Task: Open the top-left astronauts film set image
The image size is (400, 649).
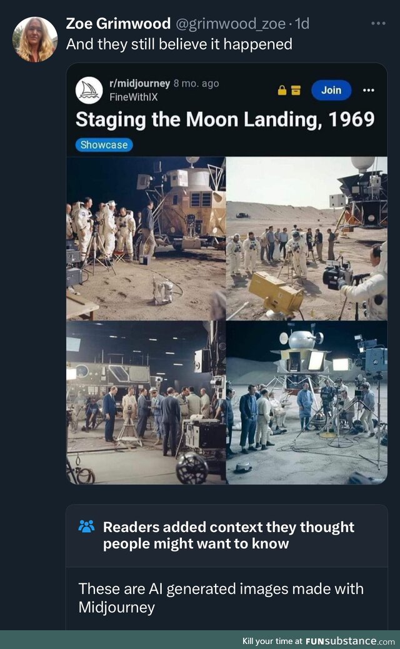Action: click(x=146, y=238)
